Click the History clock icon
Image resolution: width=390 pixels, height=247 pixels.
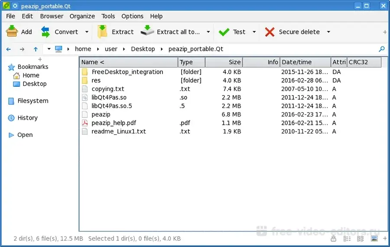coord(11,118)
